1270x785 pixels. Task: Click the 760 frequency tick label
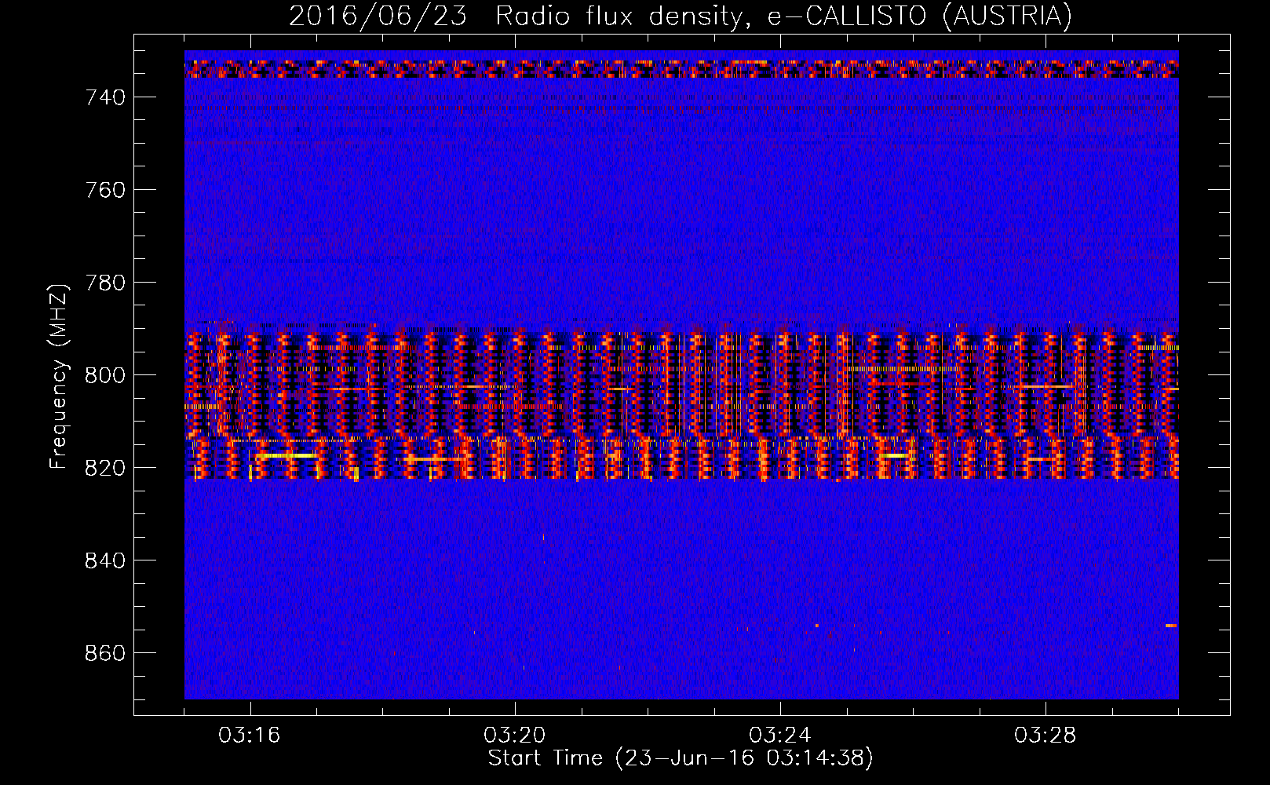click(x=105, y=190)
